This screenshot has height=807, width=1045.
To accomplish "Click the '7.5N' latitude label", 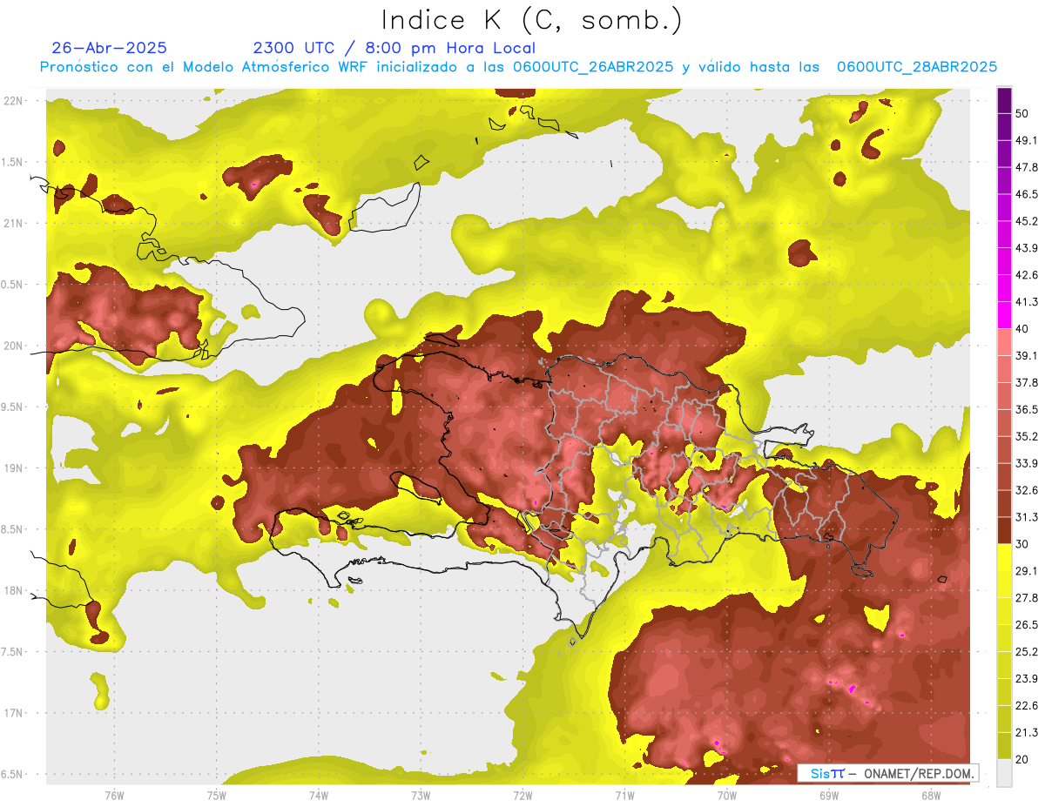I will (13, 651).
